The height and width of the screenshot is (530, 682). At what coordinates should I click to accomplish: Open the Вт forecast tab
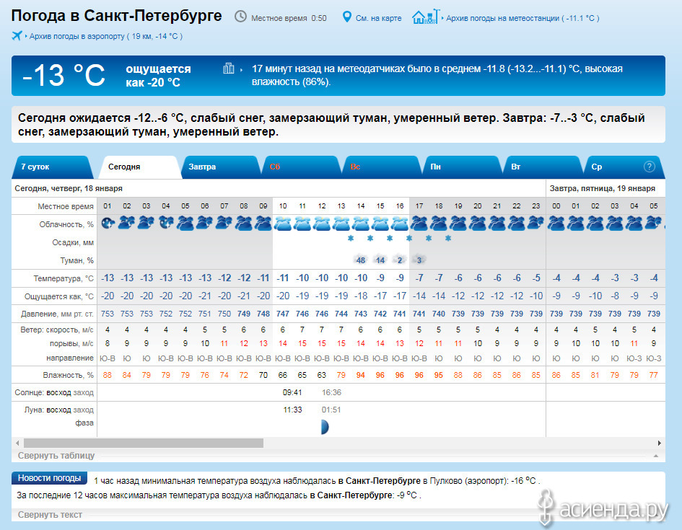coord(541,167)
